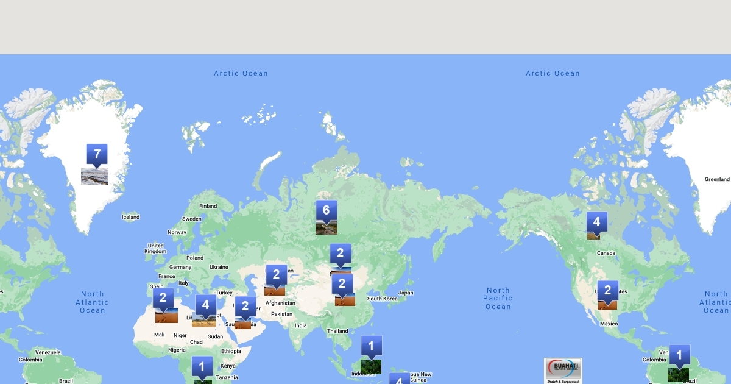
Task: Click the cluster marker 1 over Indonesia
Action: click(371, 346)
